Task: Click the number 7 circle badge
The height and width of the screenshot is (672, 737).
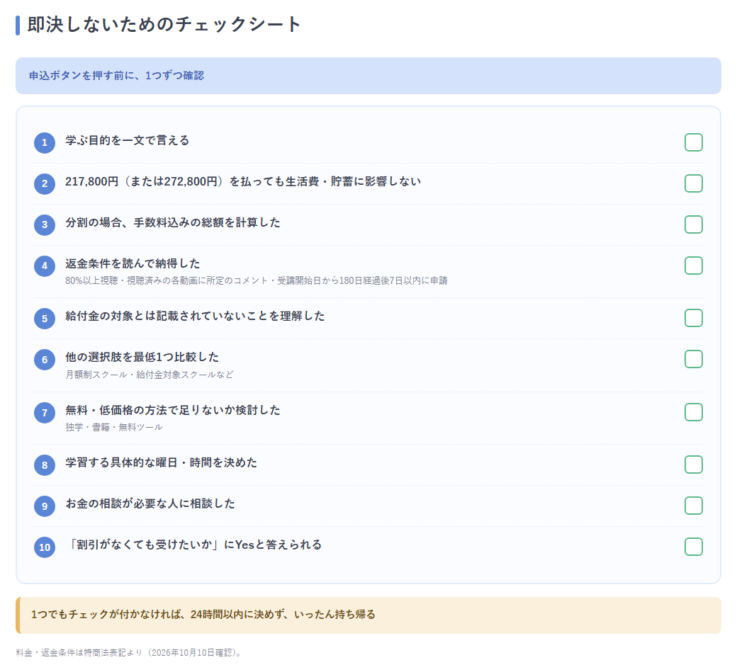Action: [45, 413]
